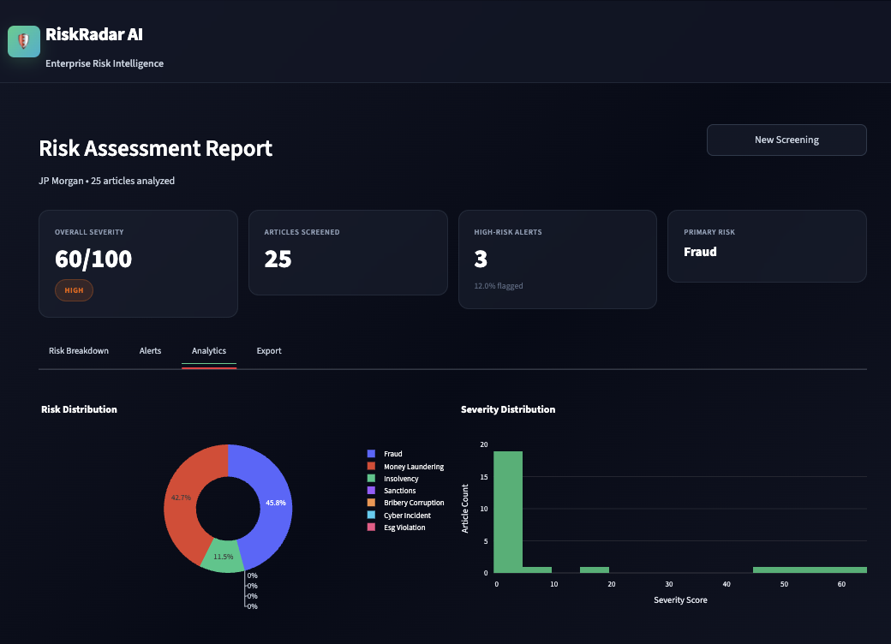Click the 11.5% Insolvency donut slice

tap(224, 557)
